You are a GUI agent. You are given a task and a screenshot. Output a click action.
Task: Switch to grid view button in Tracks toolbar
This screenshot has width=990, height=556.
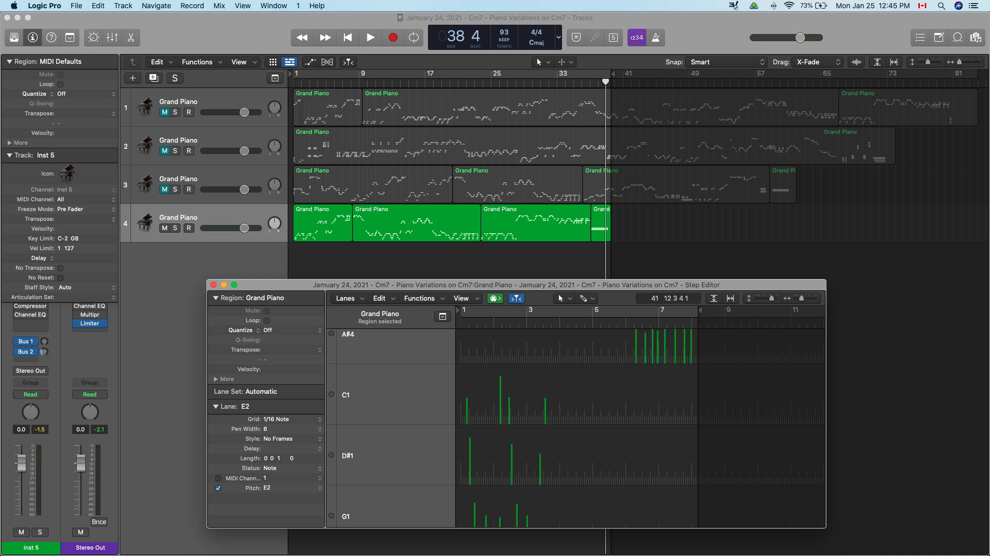(x=273, y=62)
